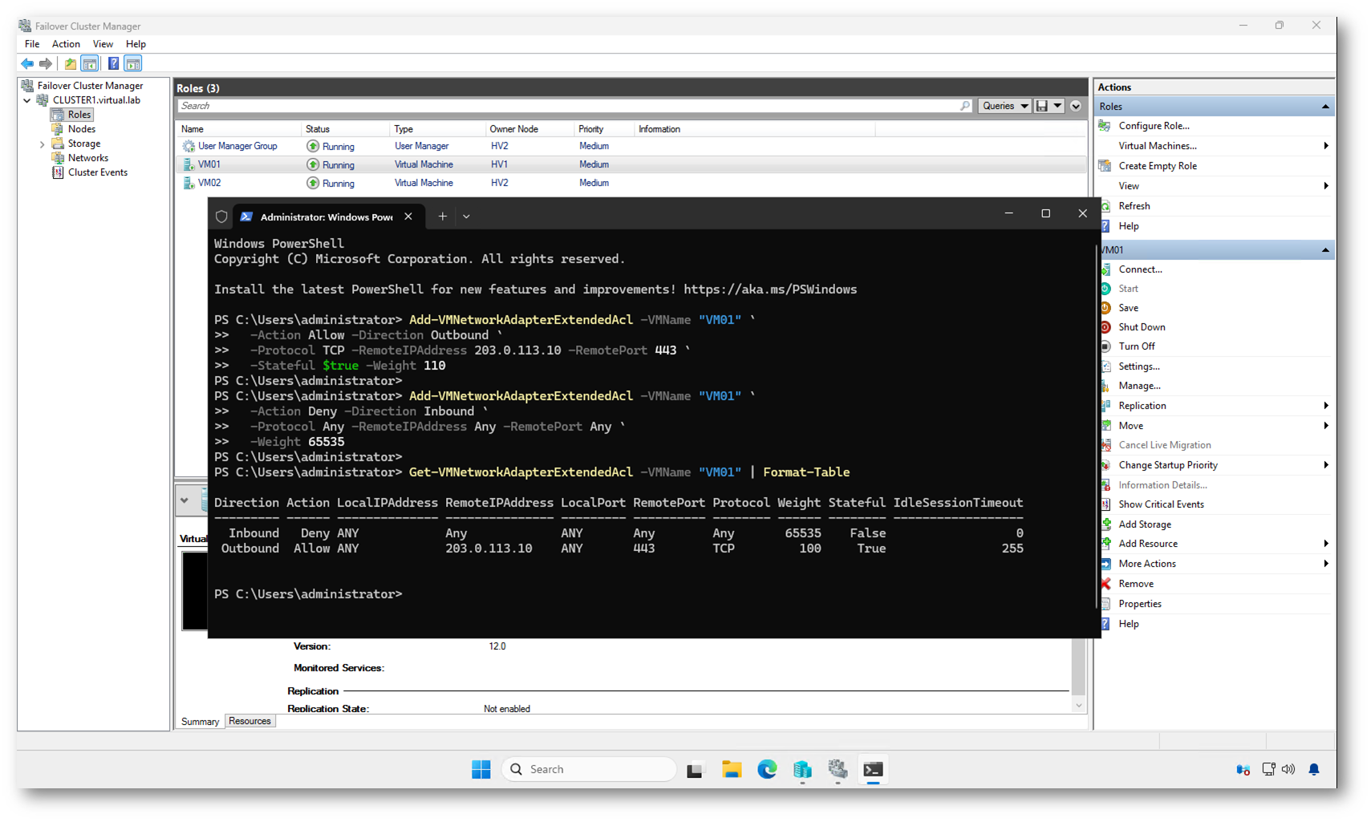
Task: Click the Back arrow in the toolbar
Action: (x=27, y=63)
